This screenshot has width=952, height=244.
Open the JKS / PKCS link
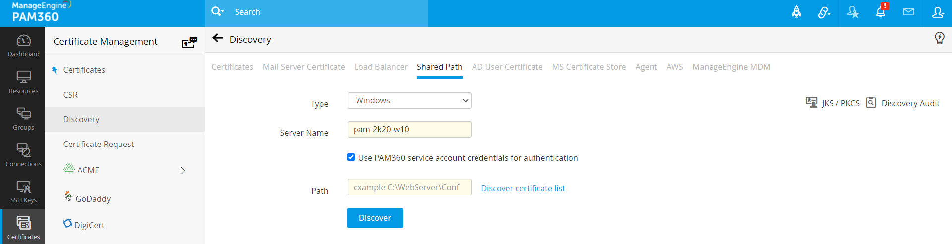pyautogui.click(x=840, y=103)
